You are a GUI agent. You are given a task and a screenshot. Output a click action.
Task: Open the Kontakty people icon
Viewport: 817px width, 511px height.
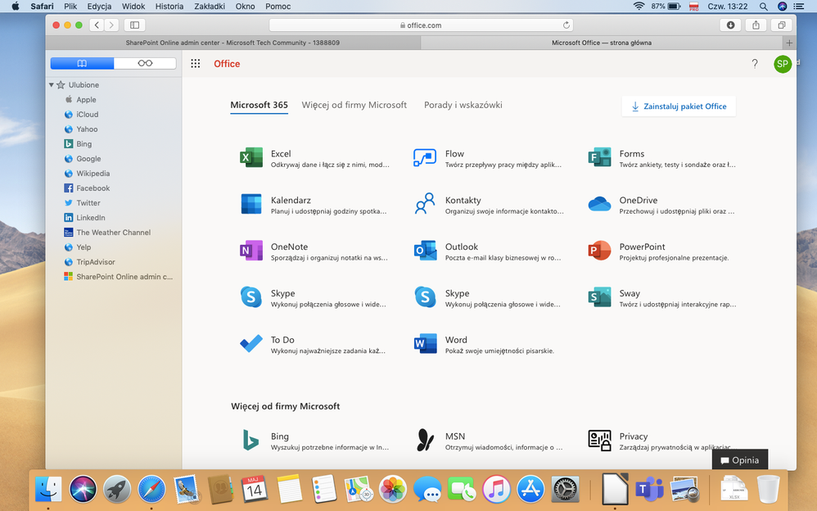click(425, 204)
